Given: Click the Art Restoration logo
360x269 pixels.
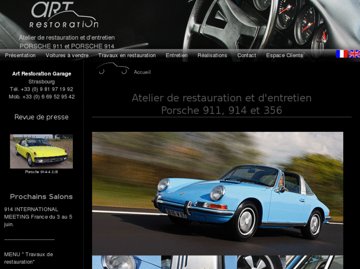Looking at the screenshot, I should tap(64, 15).
